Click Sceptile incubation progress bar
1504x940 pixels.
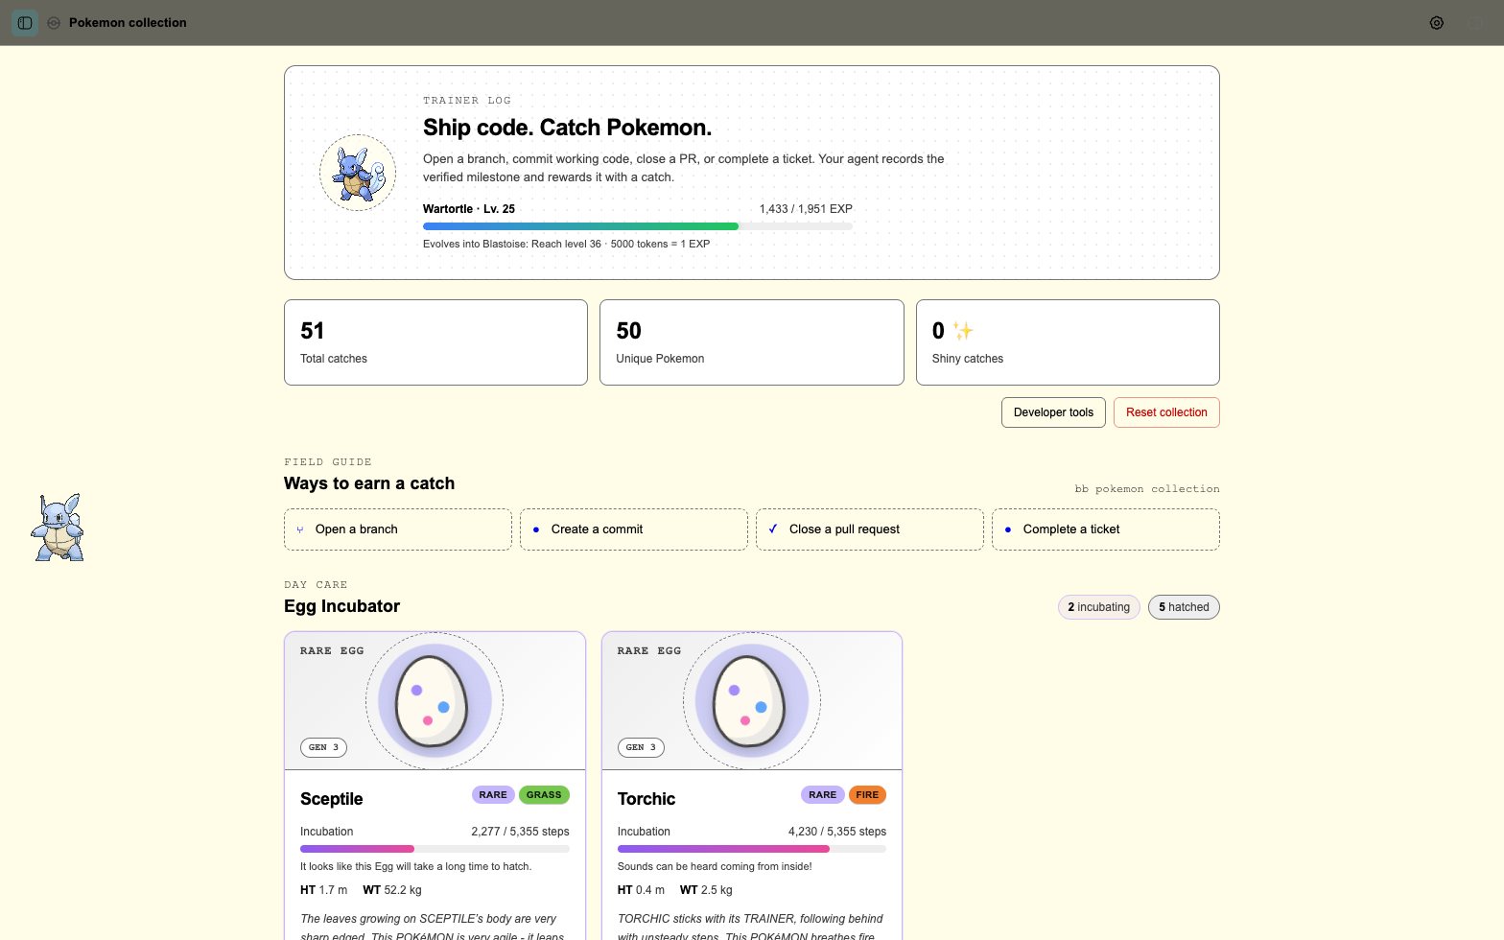coord(435,849)
